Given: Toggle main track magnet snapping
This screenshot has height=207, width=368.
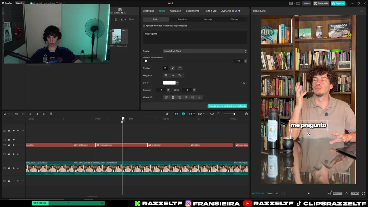Looking at the screenshot, I should coord(177,114).
